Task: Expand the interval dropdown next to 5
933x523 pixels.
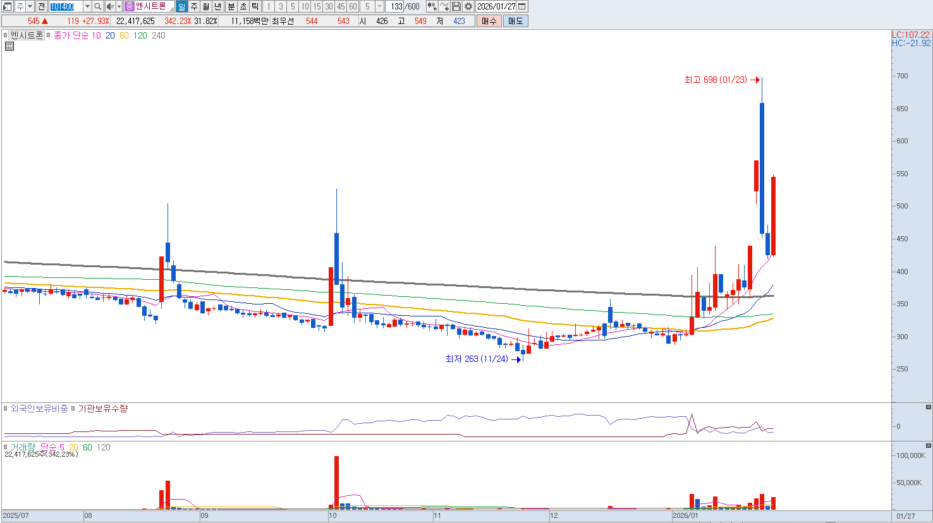Action: pyautogui.click(x=379, y=6)
